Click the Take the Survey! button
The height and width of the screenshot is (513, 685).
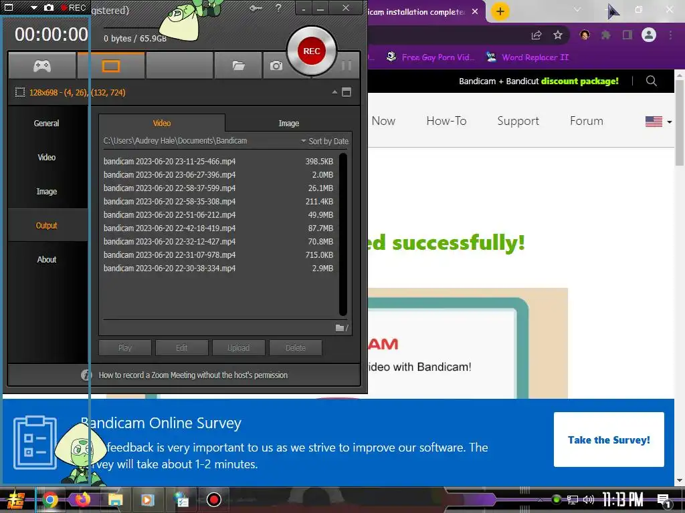pos(609,440)
